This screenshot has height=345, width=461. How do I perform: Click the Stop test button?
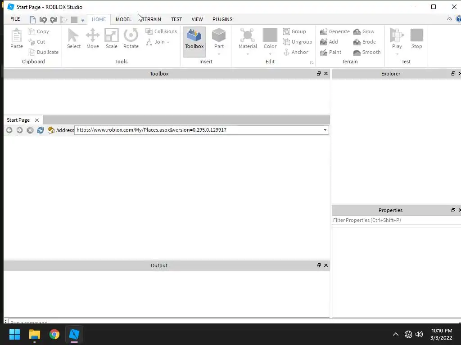416,39
